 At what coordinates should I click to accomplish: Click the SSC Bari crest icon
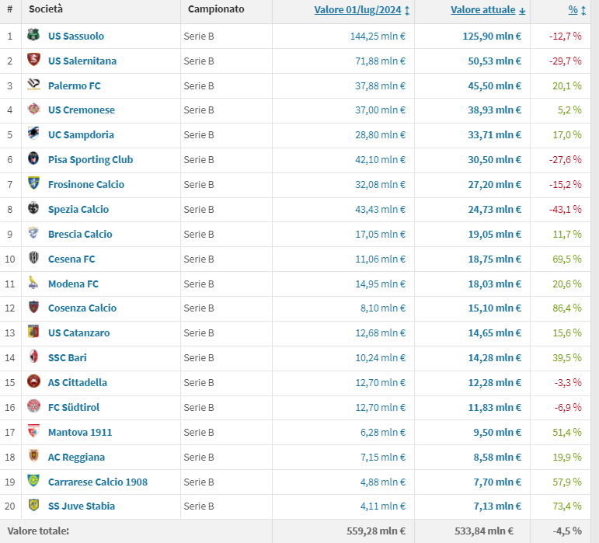click(33, 357)
